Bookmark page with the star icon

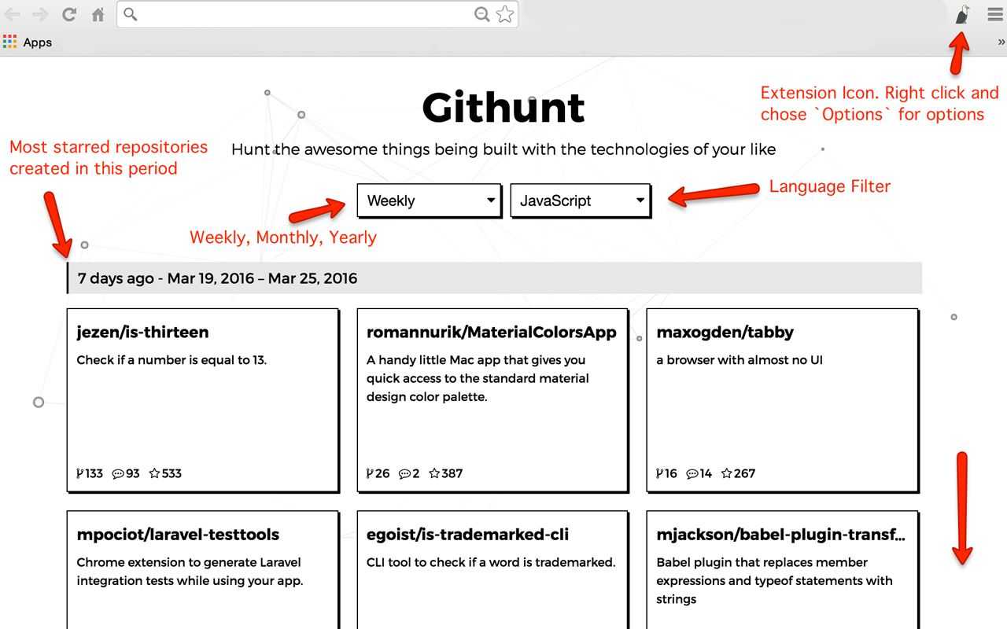pos(505,14)
